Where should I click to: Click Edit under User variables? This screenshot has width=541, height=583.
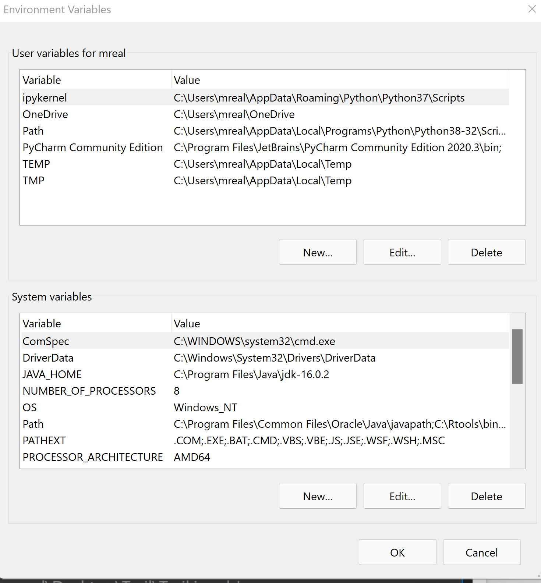click(x=402, y=252)
